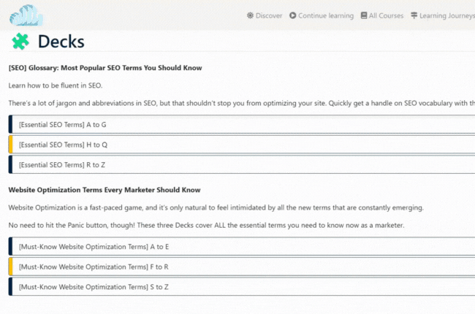This screenshot has width=475, height=314.
Task: Open Website Optimization Terms F to R deck
Action: [x=93, y=267]
